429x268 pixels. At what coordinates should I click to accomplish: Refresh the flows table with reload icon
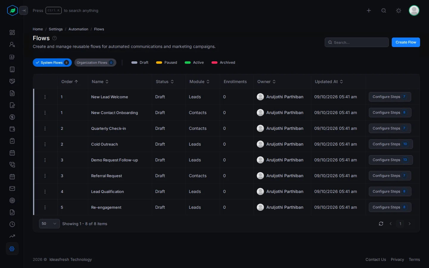pyautogui.click(x=381, y=224)
